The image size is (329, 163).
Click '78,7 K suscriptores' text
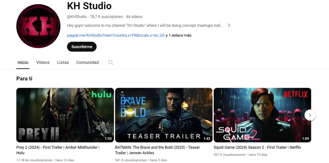[x=106, y=17]
